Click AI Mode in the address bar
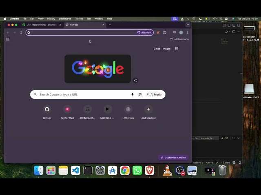 pyautogui.click(x=144, y=32)
